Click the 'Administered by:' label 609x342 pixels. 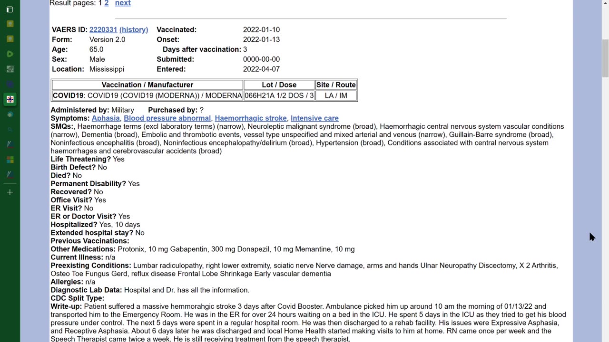click(80, 110)
